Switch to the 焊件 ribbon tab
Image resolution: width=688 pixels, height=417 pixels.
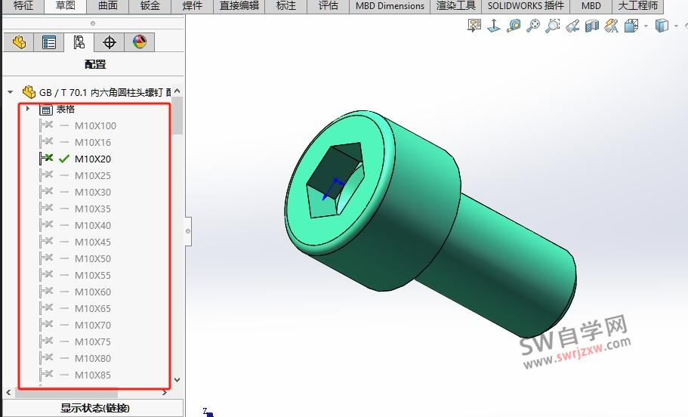[192, 6]
